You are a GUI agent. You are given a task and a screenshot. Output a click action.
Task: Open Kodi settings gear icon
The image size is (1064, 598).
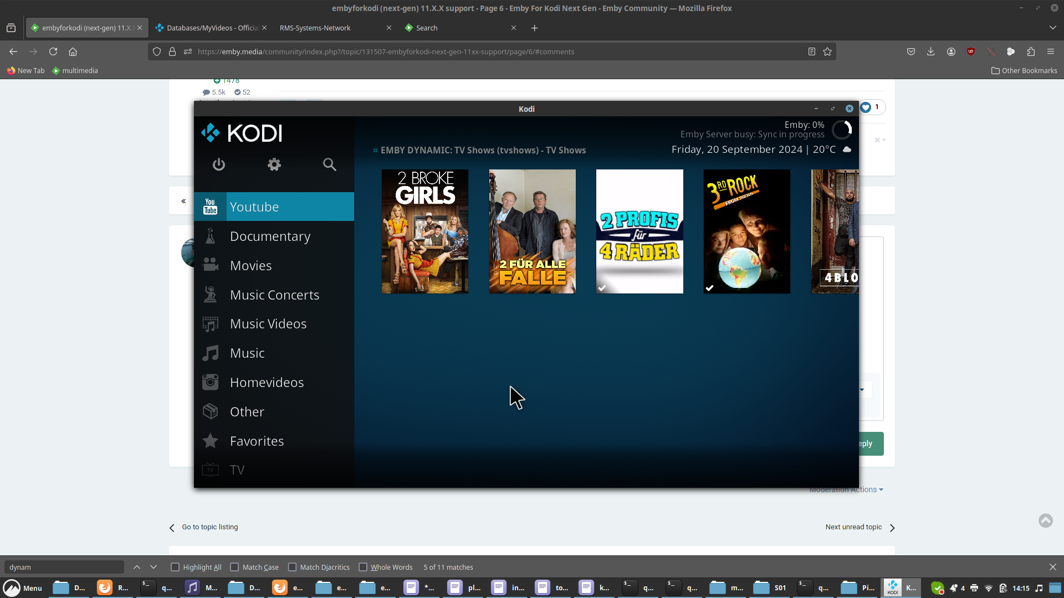point(274,164)
